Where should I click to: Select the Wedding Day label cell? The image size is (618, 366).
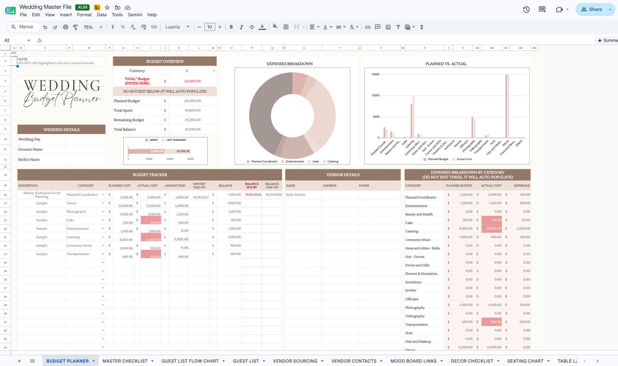[41, 139]
